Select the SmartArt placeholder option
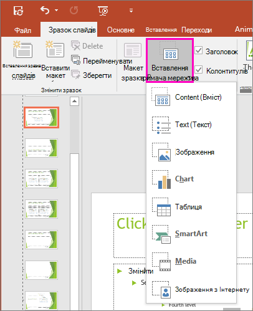253x311 pixels. click(x=191, y=234)
